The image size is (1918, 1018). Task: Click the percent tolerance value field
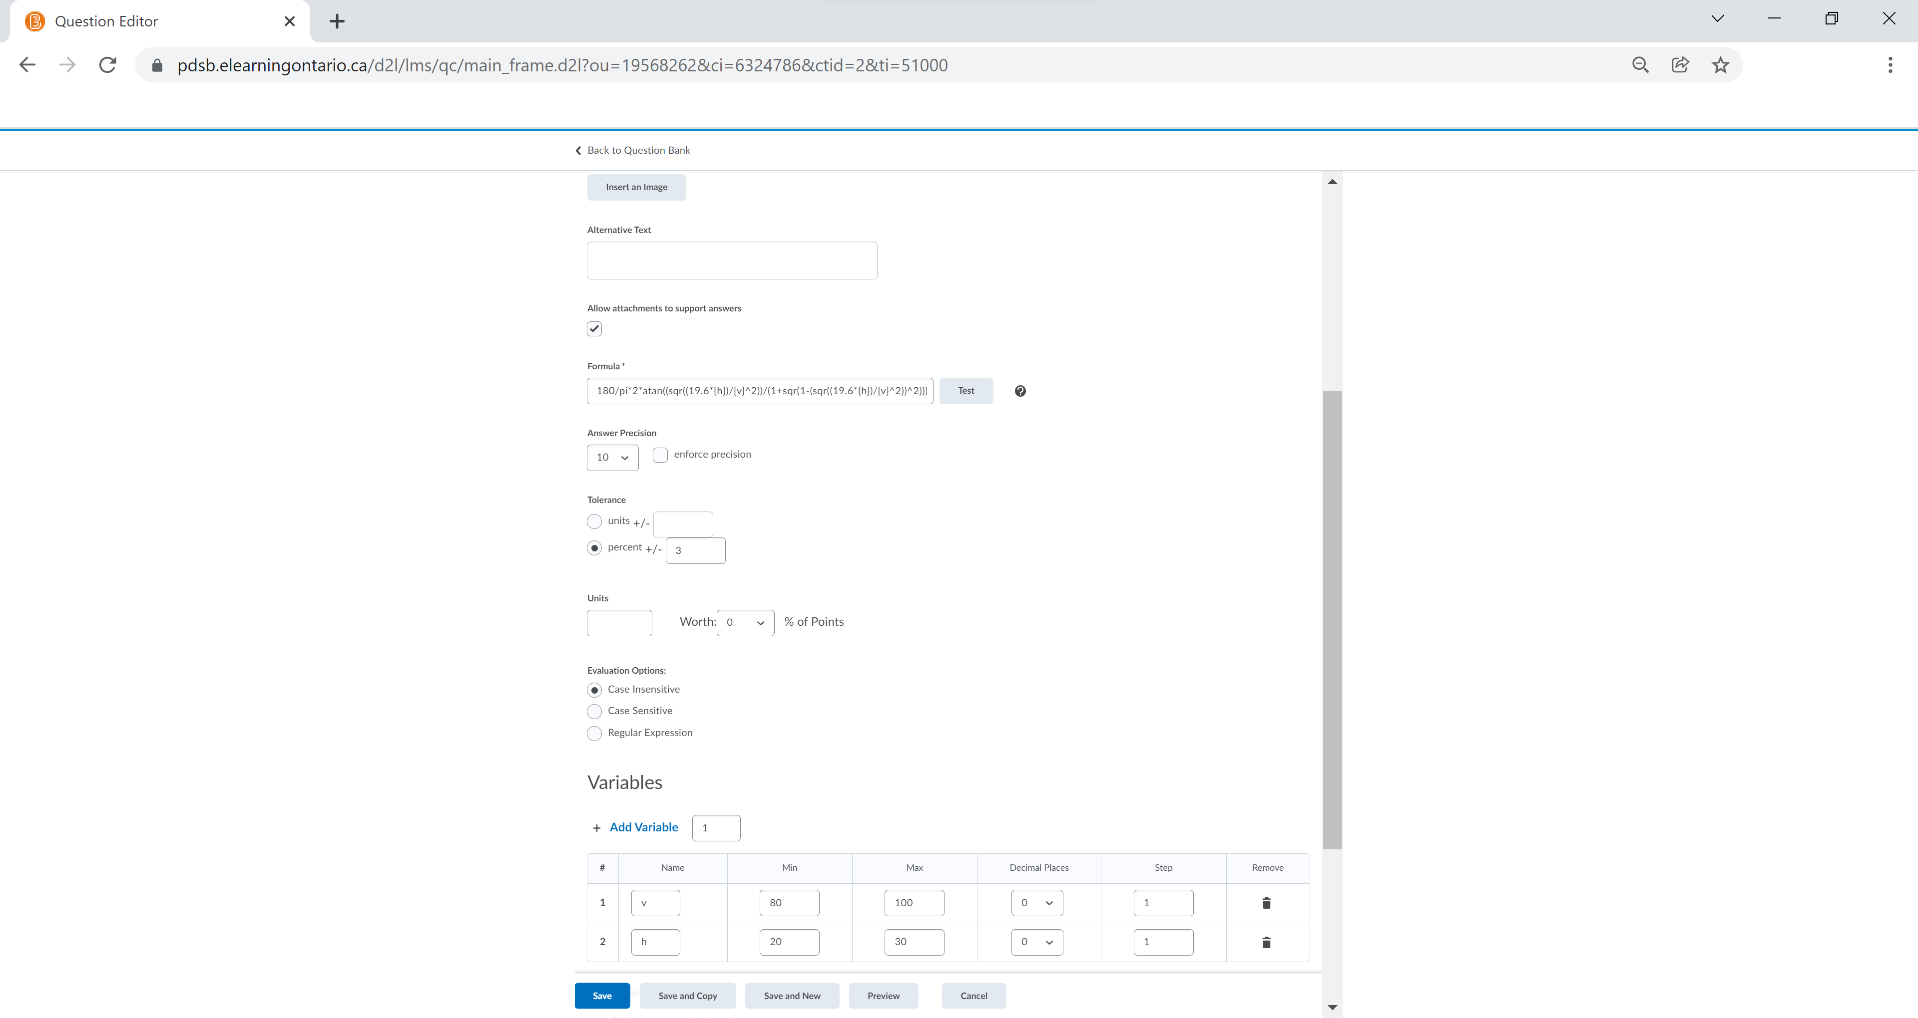(x=695, y=551)
